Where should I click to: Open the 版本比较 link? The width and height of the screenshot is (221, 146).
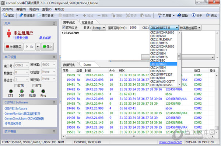point(45,38)
